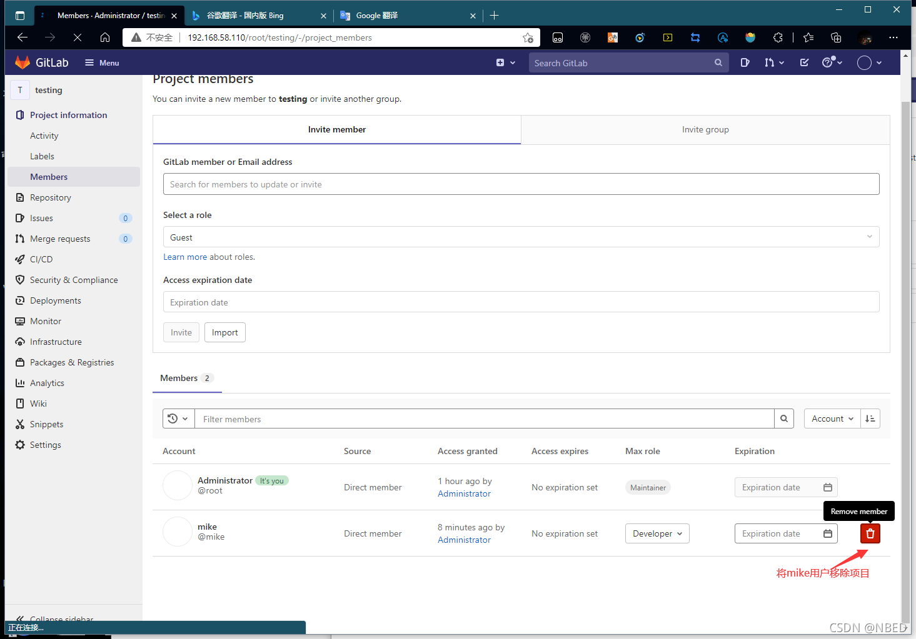The image size is (916, 639).
Task: Open browser extensions puzzle icon
Action: [778, 37]
